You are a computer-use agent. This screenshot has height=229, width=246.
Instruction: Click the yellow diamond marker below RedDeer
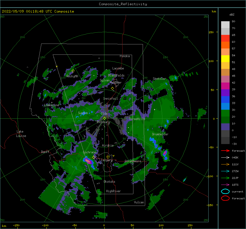pyautogui.click(x=112, y=88)
